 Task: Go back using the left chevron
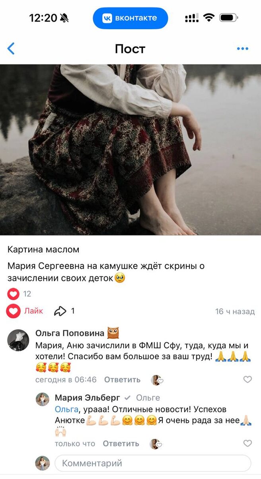click(11, 49)
